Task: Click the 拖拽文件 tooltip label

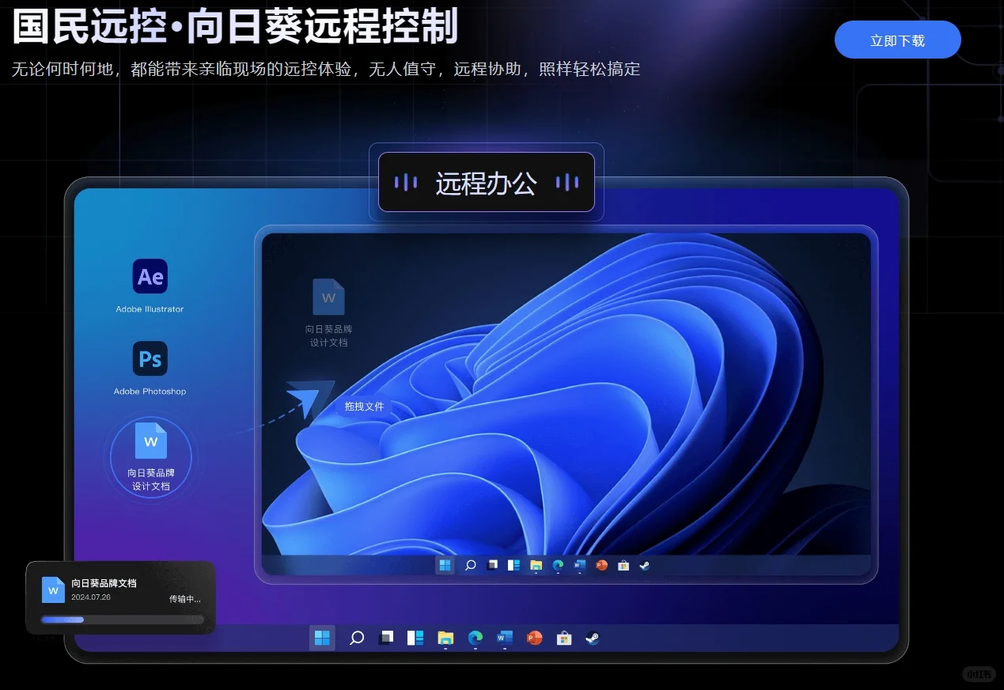Action: pos(364,406)
